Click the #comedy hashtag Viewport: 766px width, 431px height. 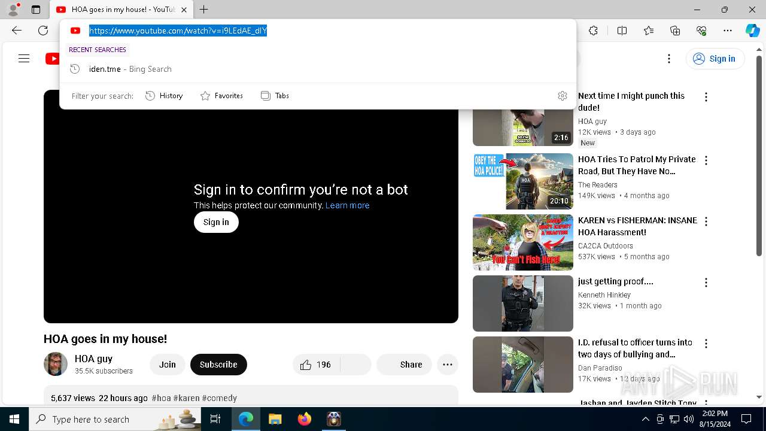(219, 398)
